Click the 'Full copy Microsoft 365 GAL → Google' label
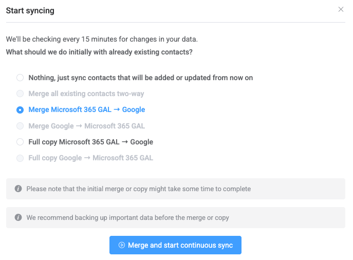Image resolution: width=353 pixels, height=260 pixels. pos(91,142)
